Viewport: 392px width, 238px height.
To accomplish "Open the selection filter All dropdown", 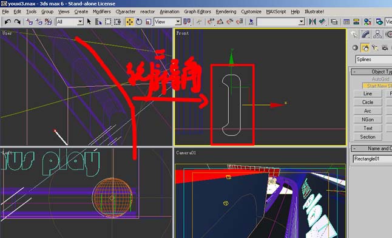I will tap(70, 22).
